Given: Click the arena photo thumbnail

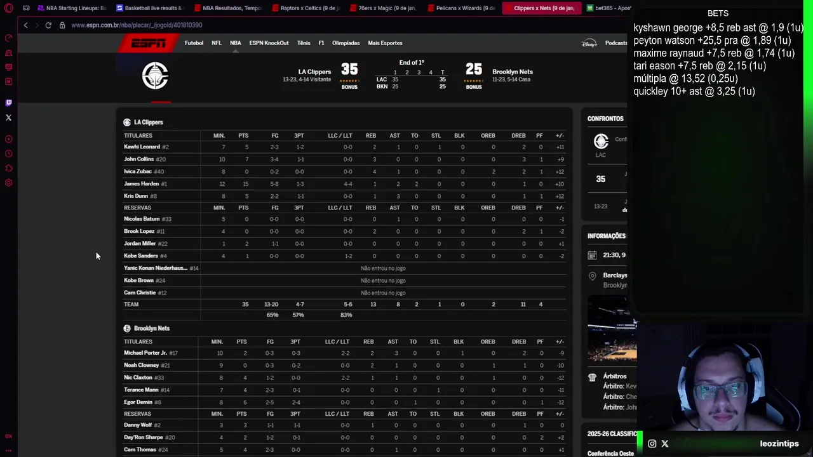Looking at the screenshot, I should pos(612,329).
